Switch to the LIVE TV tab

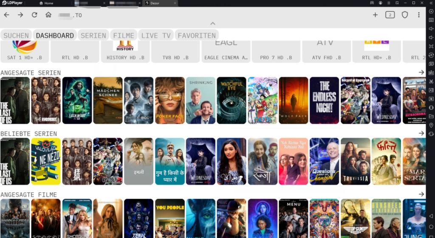[156, 36]
